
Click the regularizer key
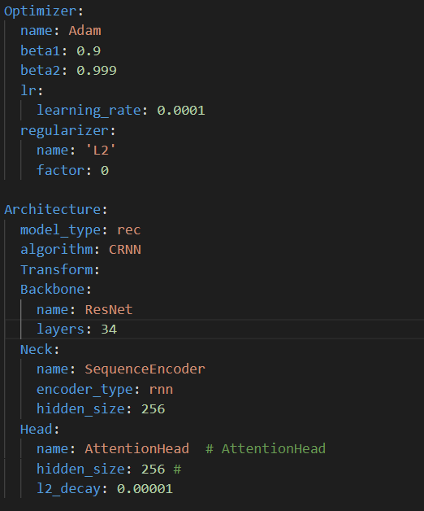click(64, 131)
